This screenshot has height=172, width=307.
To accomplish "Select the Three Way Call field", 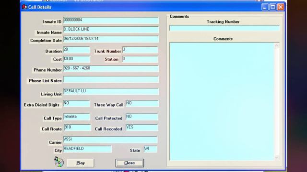I will [x=142, y=104].
